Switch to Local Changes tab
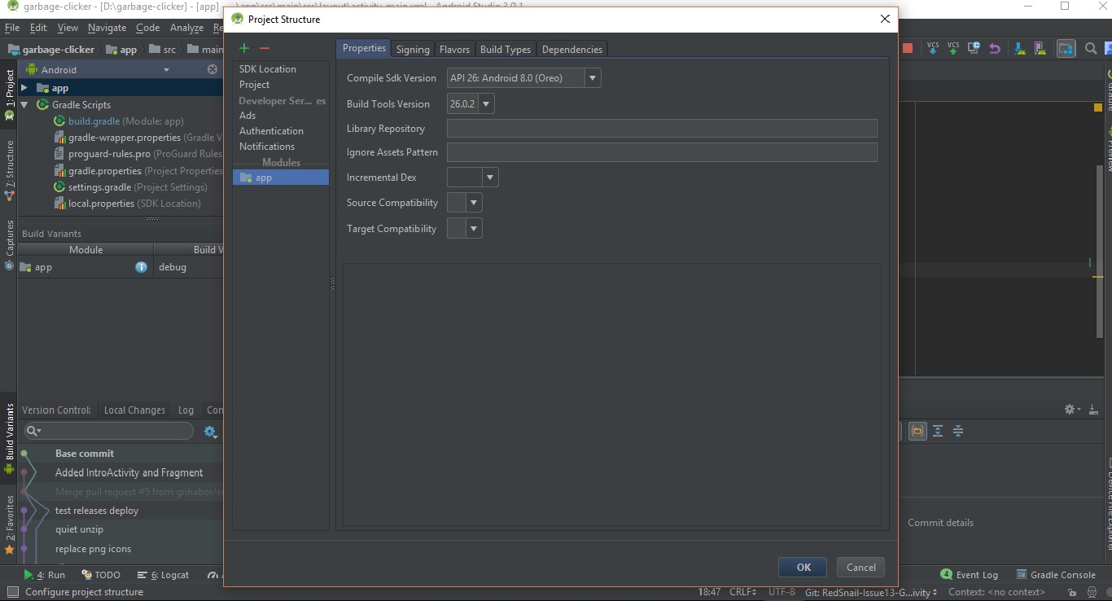1112x601 pixels. pos(134,410)
